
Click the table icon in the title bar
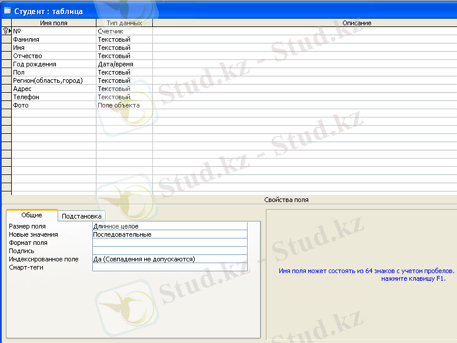point(8,11)
